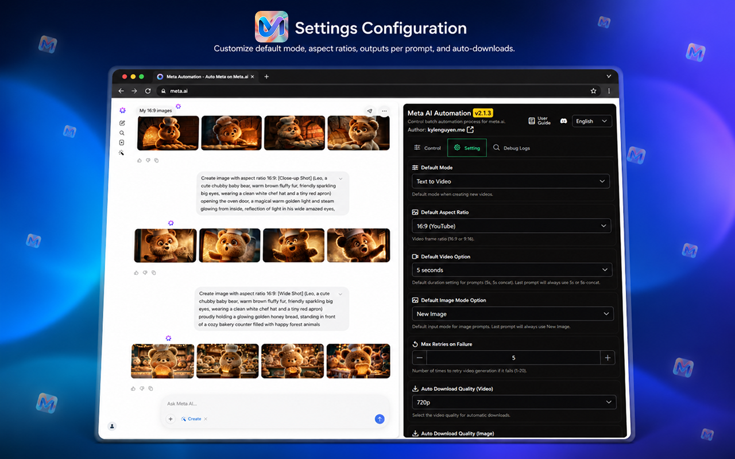Viewport: 735px width, 459px height.
Task: Expand the Default Aspect Ratio dropdown
Action: point(511,226)
